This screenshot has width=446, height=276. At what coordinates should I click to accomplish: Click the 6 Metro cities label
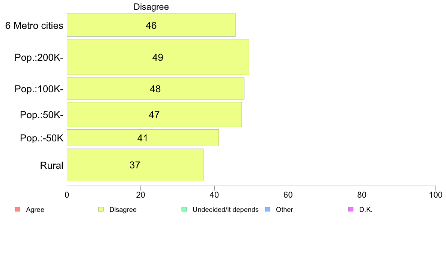34,25
